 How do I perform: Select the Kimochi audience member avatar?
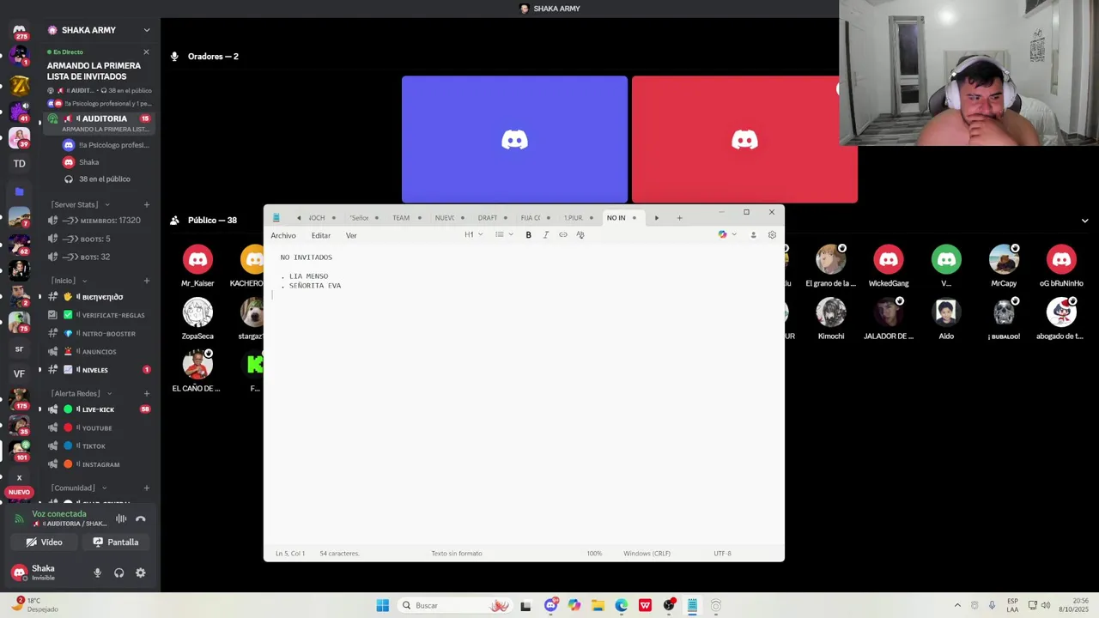831,312
